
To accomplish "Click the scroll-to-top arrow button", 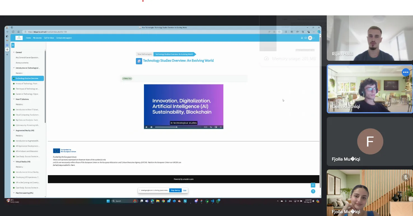I will click(x=313, y=185).
